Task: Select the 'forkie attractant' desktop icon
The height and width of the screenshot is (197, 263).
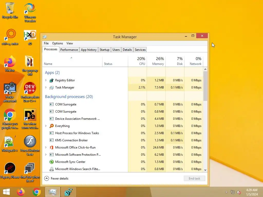Action: tap(10, 92)
